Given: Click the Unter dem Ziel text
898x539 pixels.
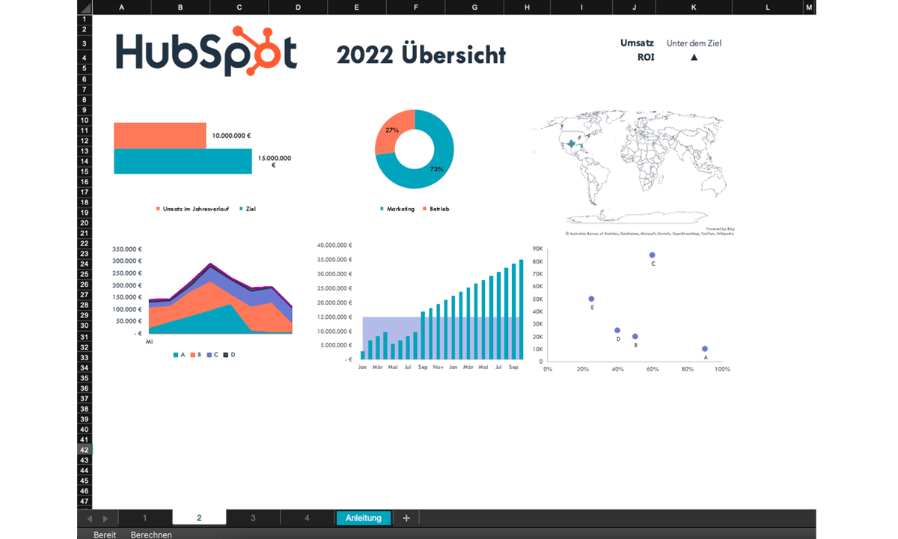Looking at the screenshot, I should click(694, 43).
